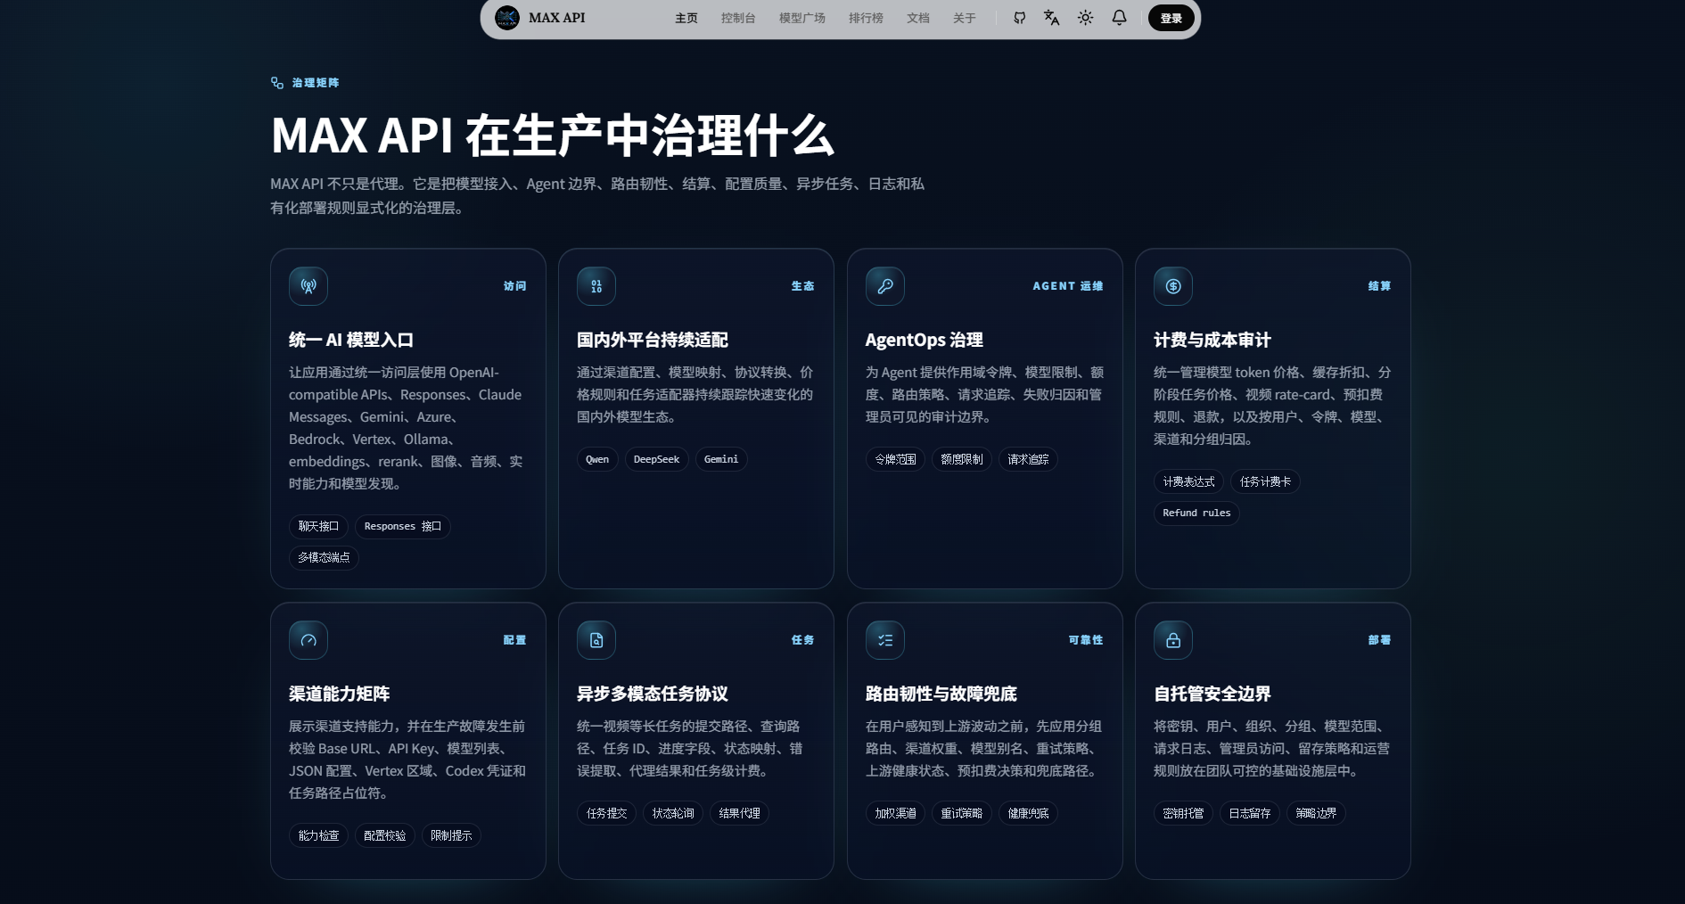Click the 渠道能力矩阵 card title
Image resolution: width=1685 pixels, height=904 pixels.
[340, 694]
